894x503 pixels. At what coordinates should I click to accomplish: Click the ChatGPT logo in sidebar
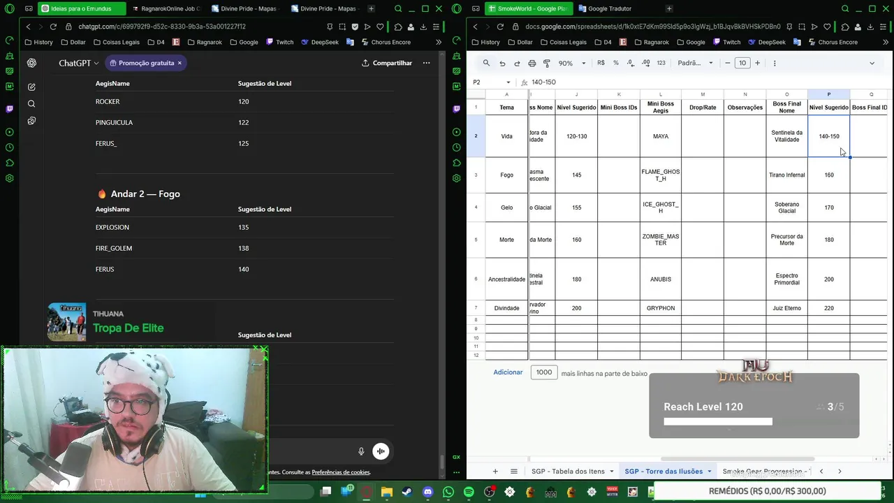tap(31, 63)
